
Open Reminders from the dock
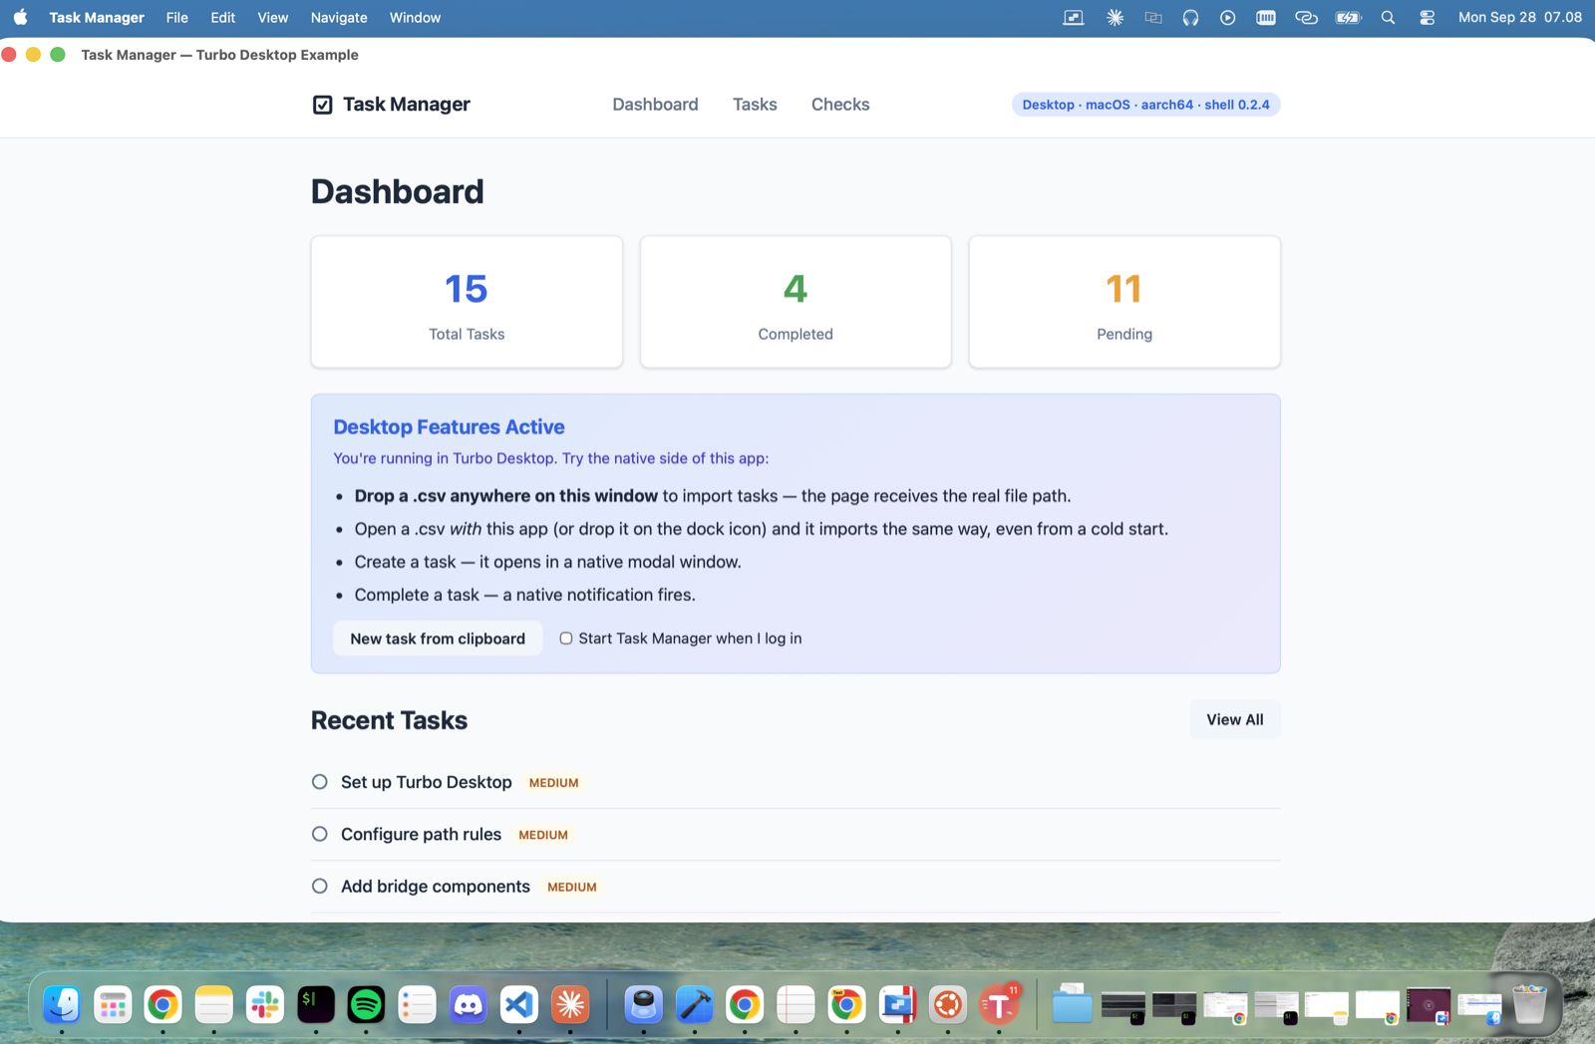coord(417,1005)
